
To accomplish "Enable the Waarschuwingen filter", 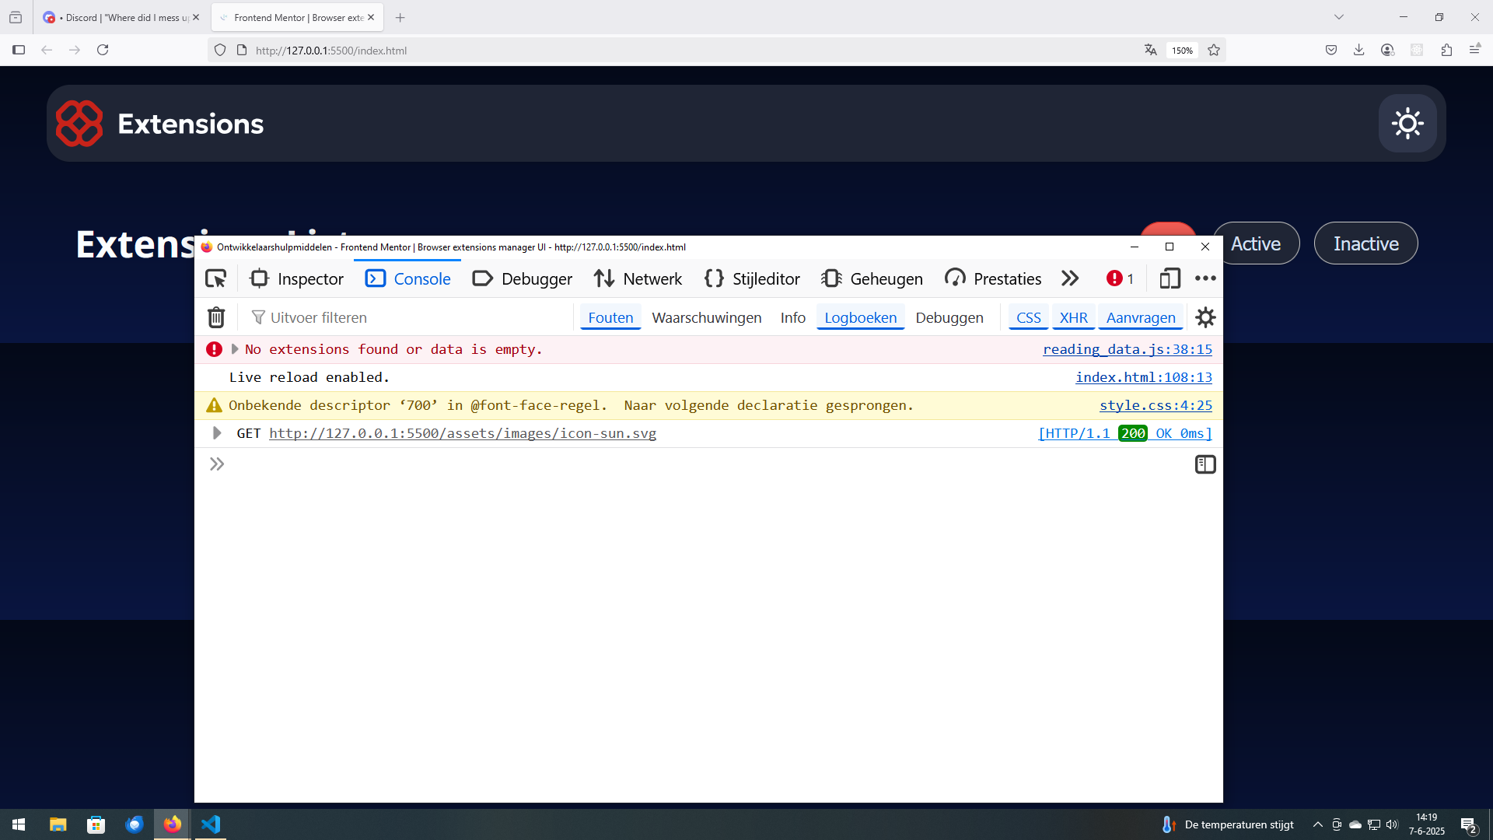I will pyautogui.click(x=706, y=317).
